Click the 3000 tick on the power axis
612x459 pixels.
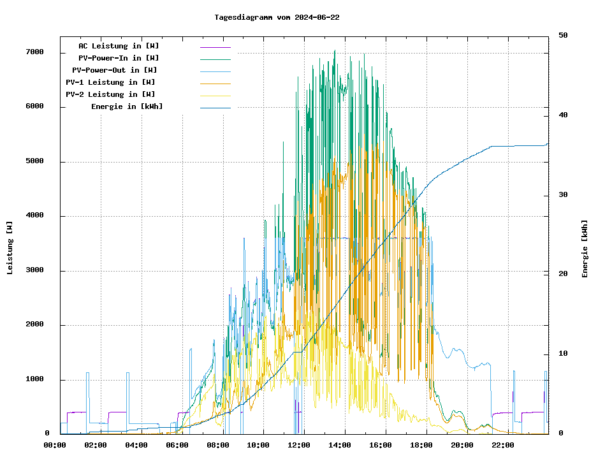click(34, 270)
